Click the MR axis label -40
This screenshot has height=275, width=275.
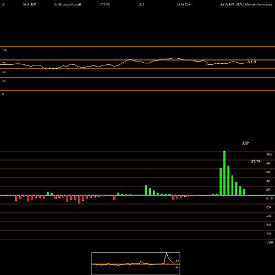[268, 216]
